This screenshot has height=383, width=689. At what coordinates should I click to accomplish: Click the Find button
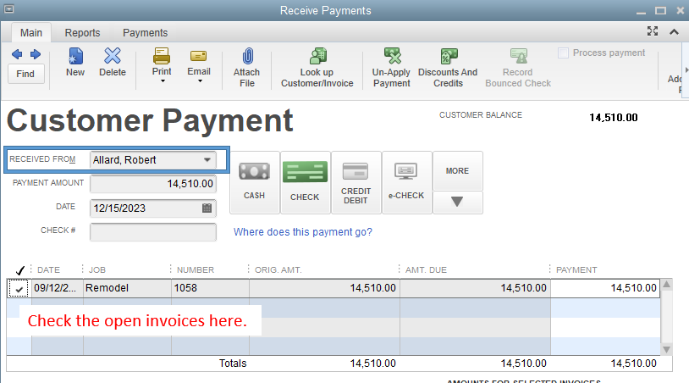pyautogui.click(x=25, y=74)
